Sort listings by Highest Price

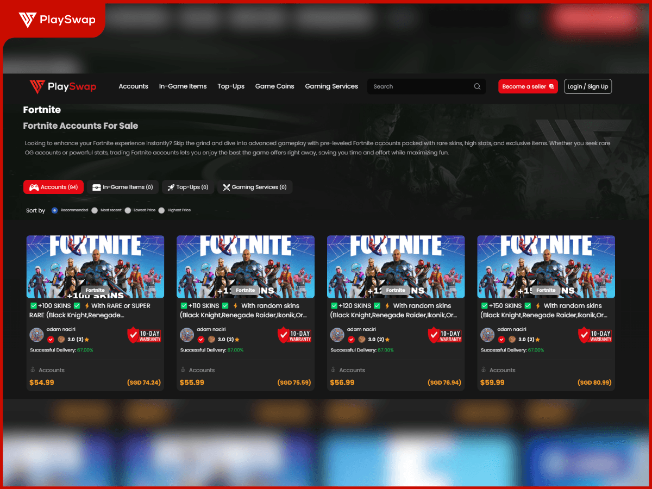161,210
